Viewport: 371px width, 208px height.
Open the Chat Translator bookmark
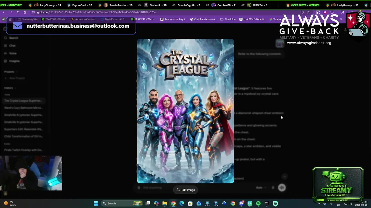(203, 19)
